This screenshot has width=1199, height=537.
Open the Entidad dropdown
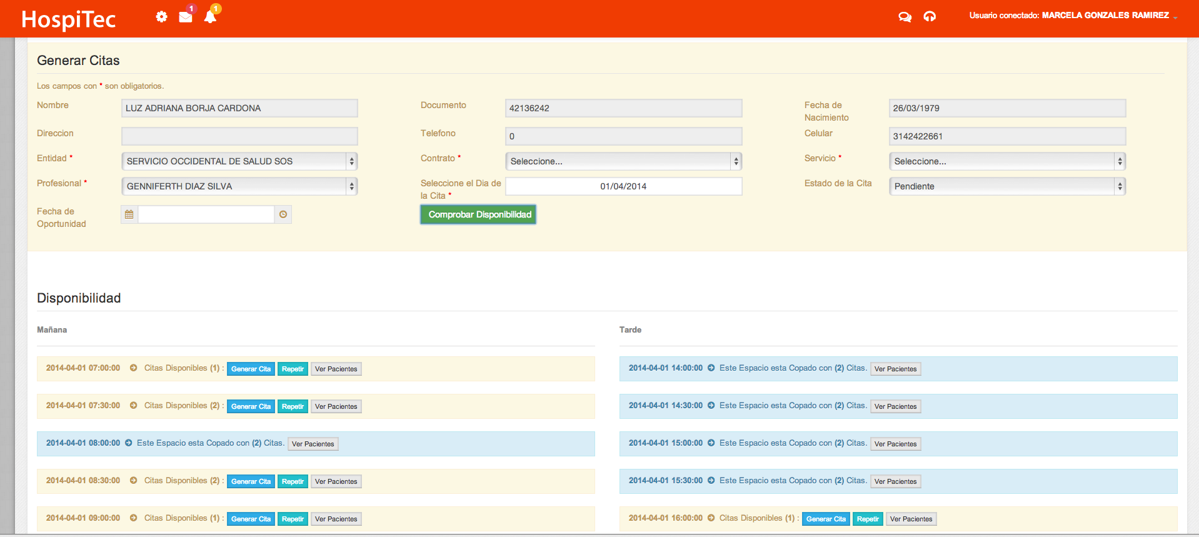pos(239,161)
